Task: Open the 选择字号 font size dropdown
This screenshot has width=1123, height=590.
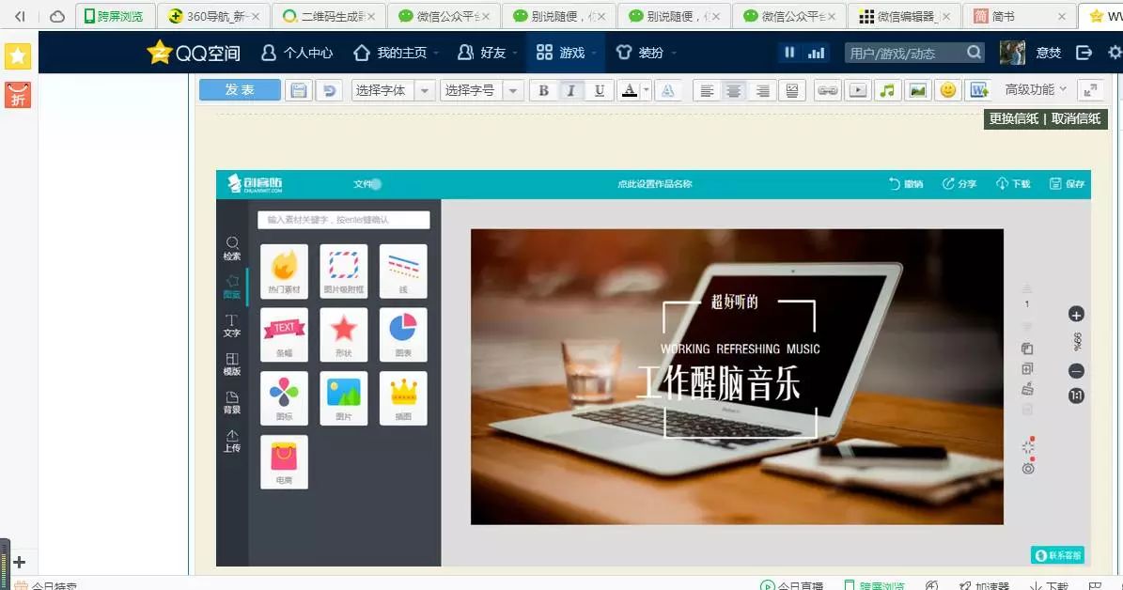Action: 481,90
